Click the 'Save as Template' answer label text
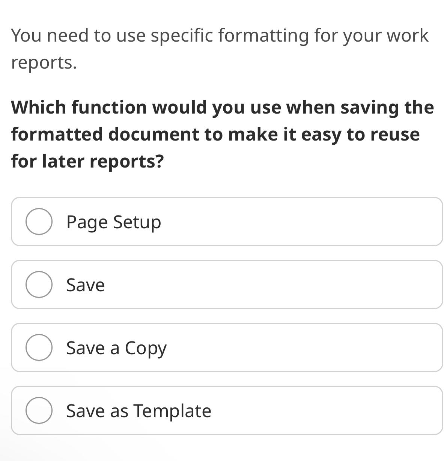The height and width of the screenshot is (461, 447). pos(139,411)
